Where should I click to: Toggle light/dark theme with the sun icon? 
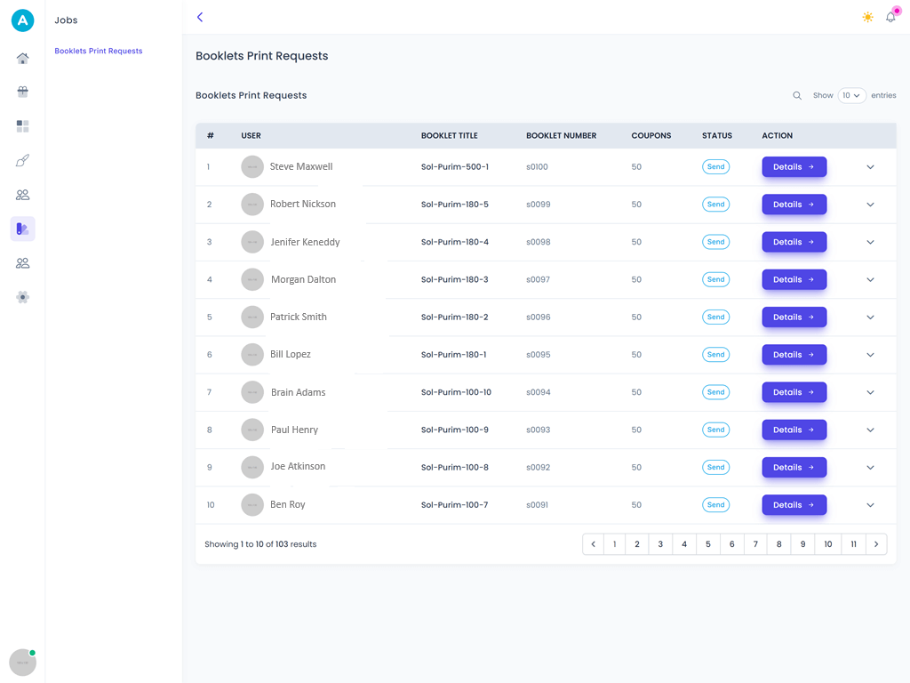click(867, 17)
